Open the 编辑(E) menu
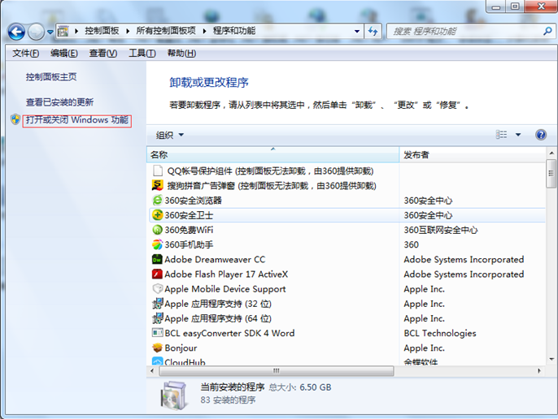Viewport: 558px width, 419px height. click(x=64, y=54)
